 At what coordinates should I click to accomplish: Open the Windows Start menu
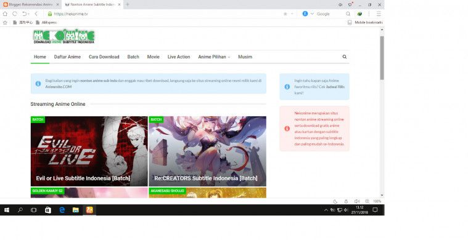point(7,210)
